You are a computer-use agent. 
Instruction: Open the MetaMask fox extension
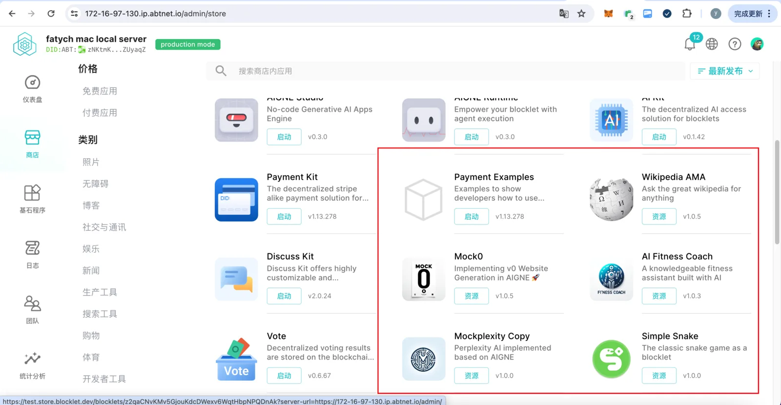608,14
